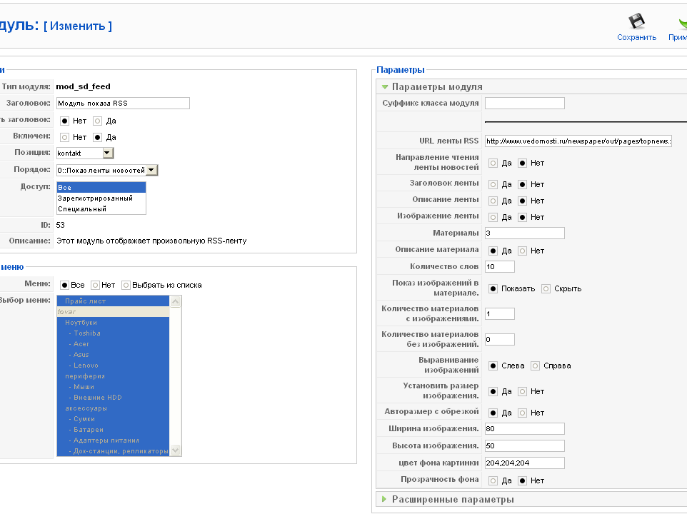Viewport: 687px width, 524px height.
Task: Open the Порядок dropdown list
Action: pyautogui.click(x=151, y=170)
